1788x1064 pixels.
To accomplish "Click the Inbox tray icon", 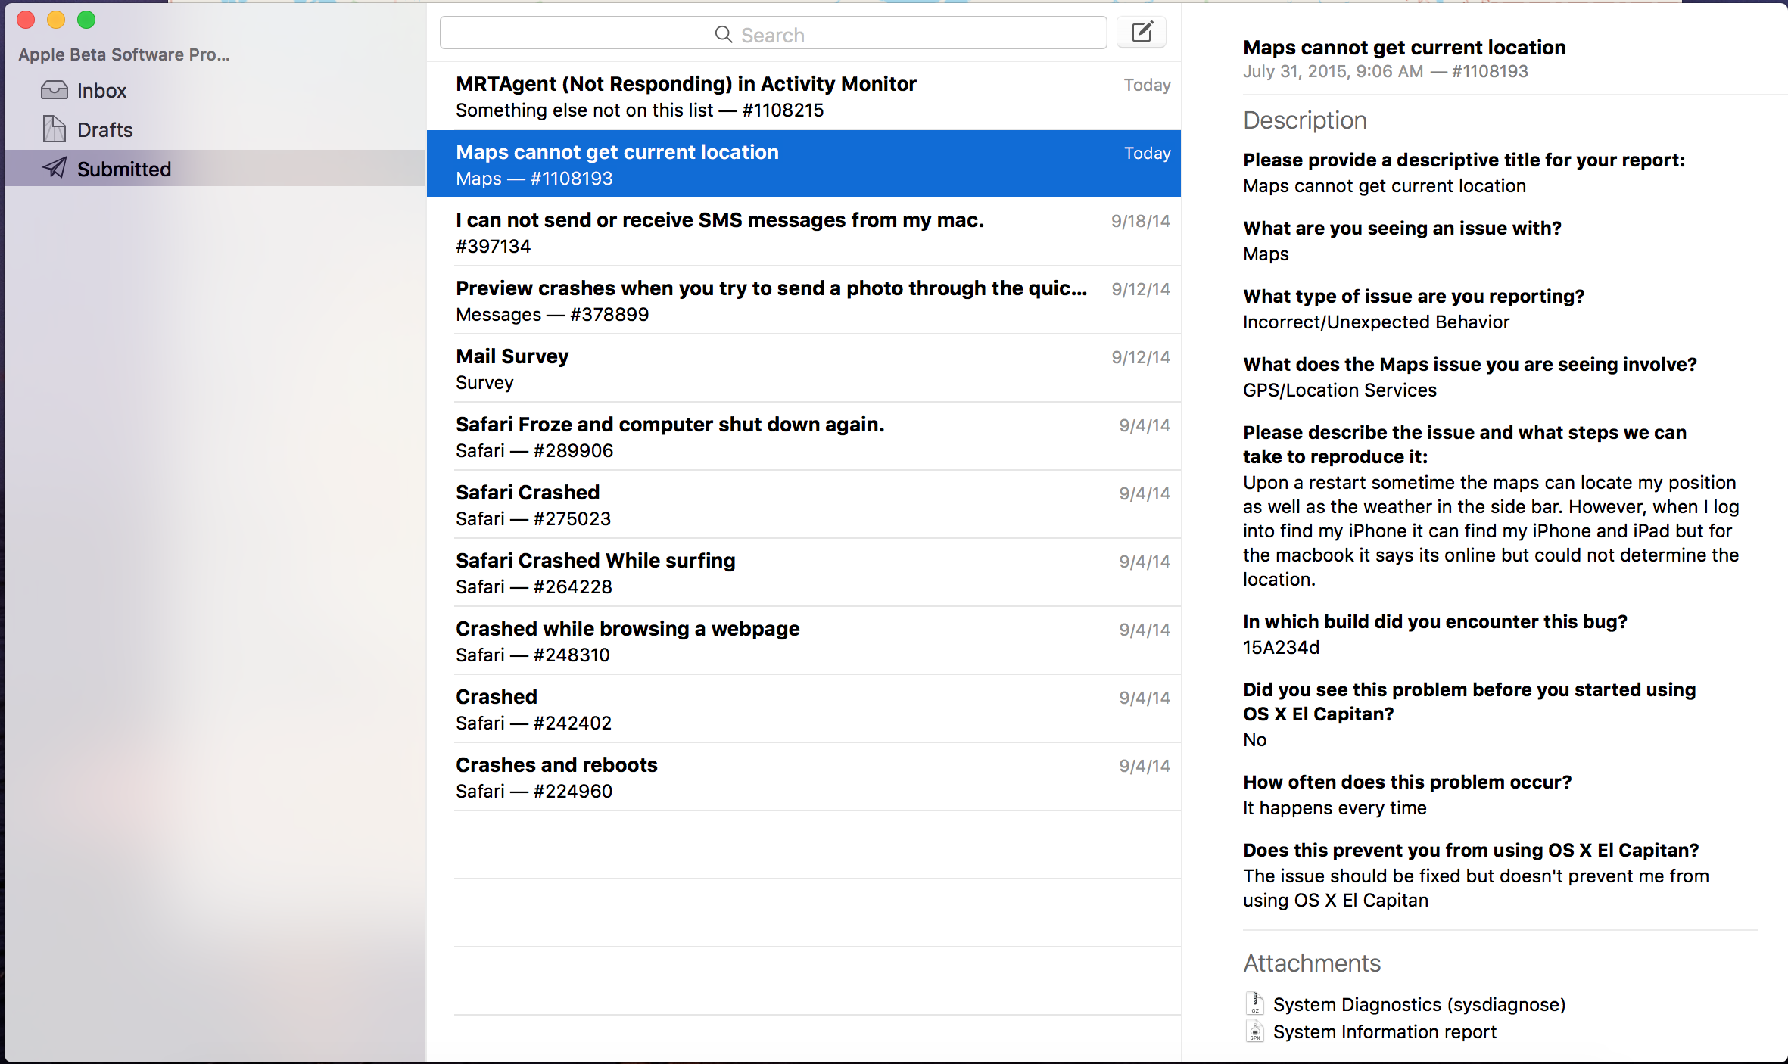I will [54, 91].
